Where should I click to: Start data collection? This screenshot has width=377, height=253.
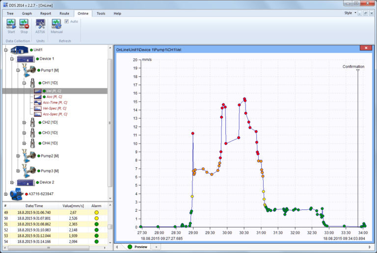click(x=11, y=24)
